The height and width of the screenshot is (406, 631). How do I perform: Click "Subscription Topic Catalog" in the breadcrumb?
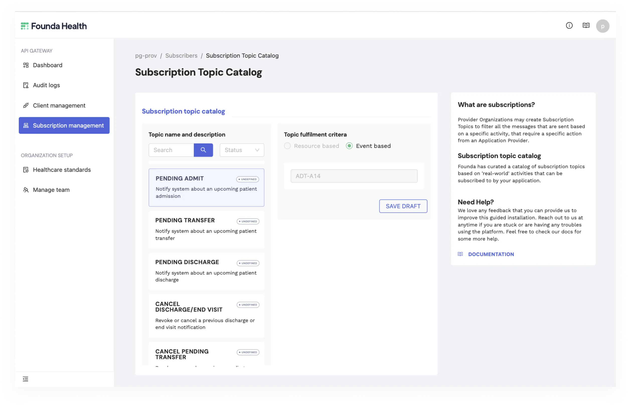tap(242, 56)
